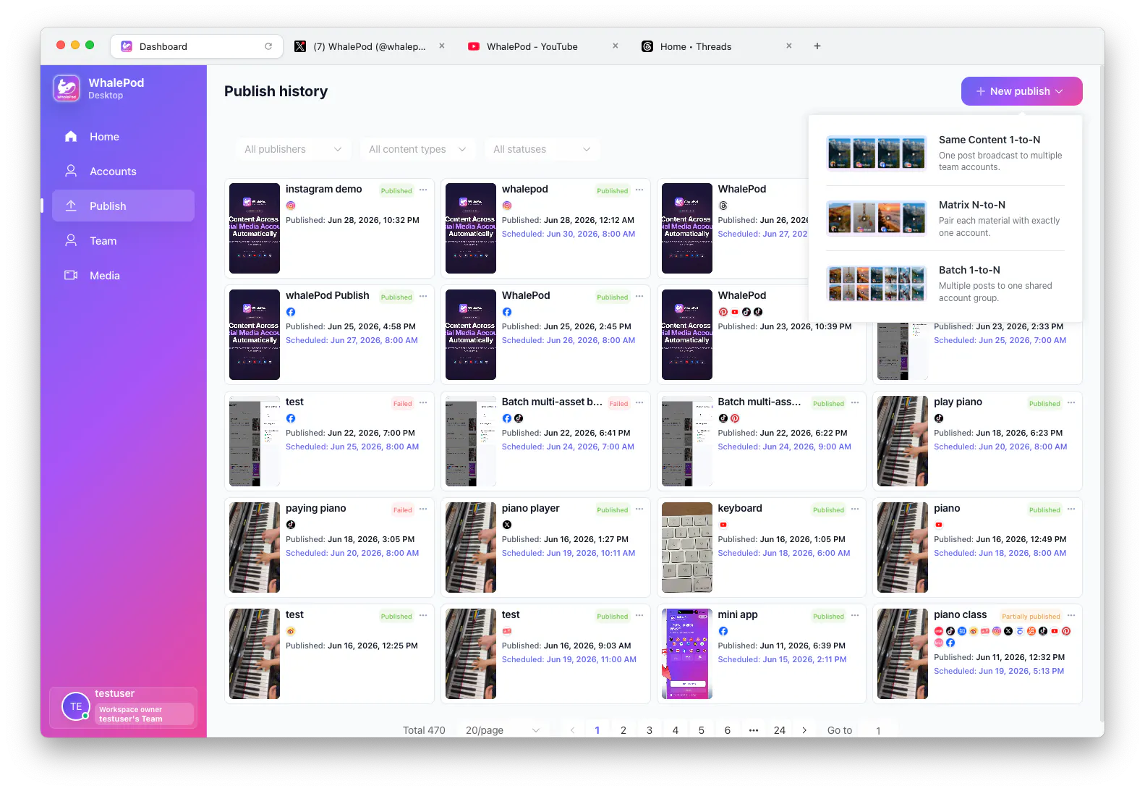This screenshot has height=791, width=1145.
Task: Click the WhalePod logo icon
Action: 67,88
